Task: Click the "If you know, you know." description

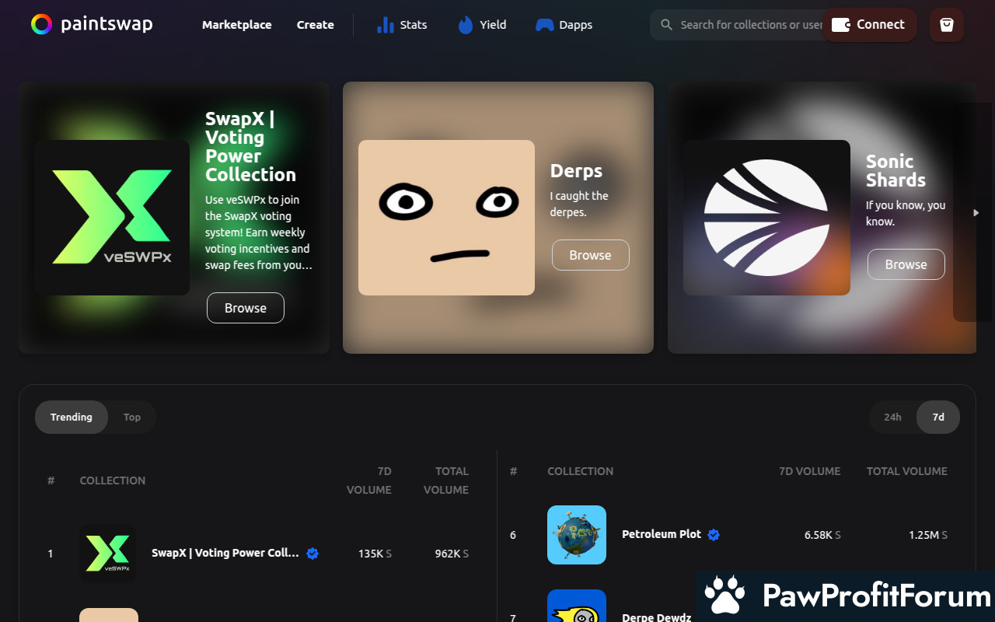Action: coord(906,214)
